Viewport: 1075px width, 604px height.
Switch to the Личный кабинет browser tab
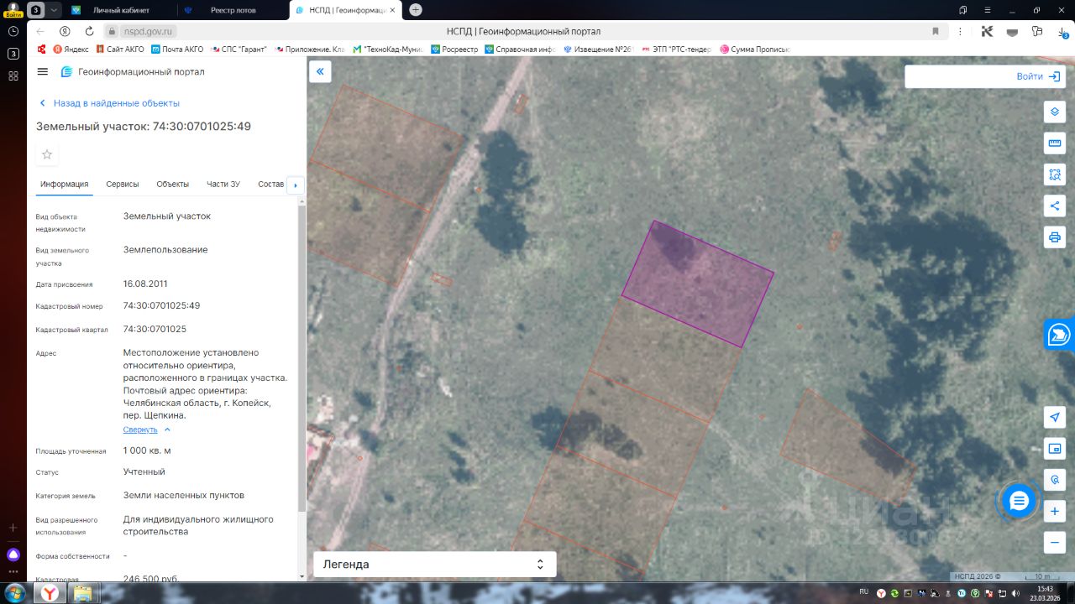(x=121, y=10)
